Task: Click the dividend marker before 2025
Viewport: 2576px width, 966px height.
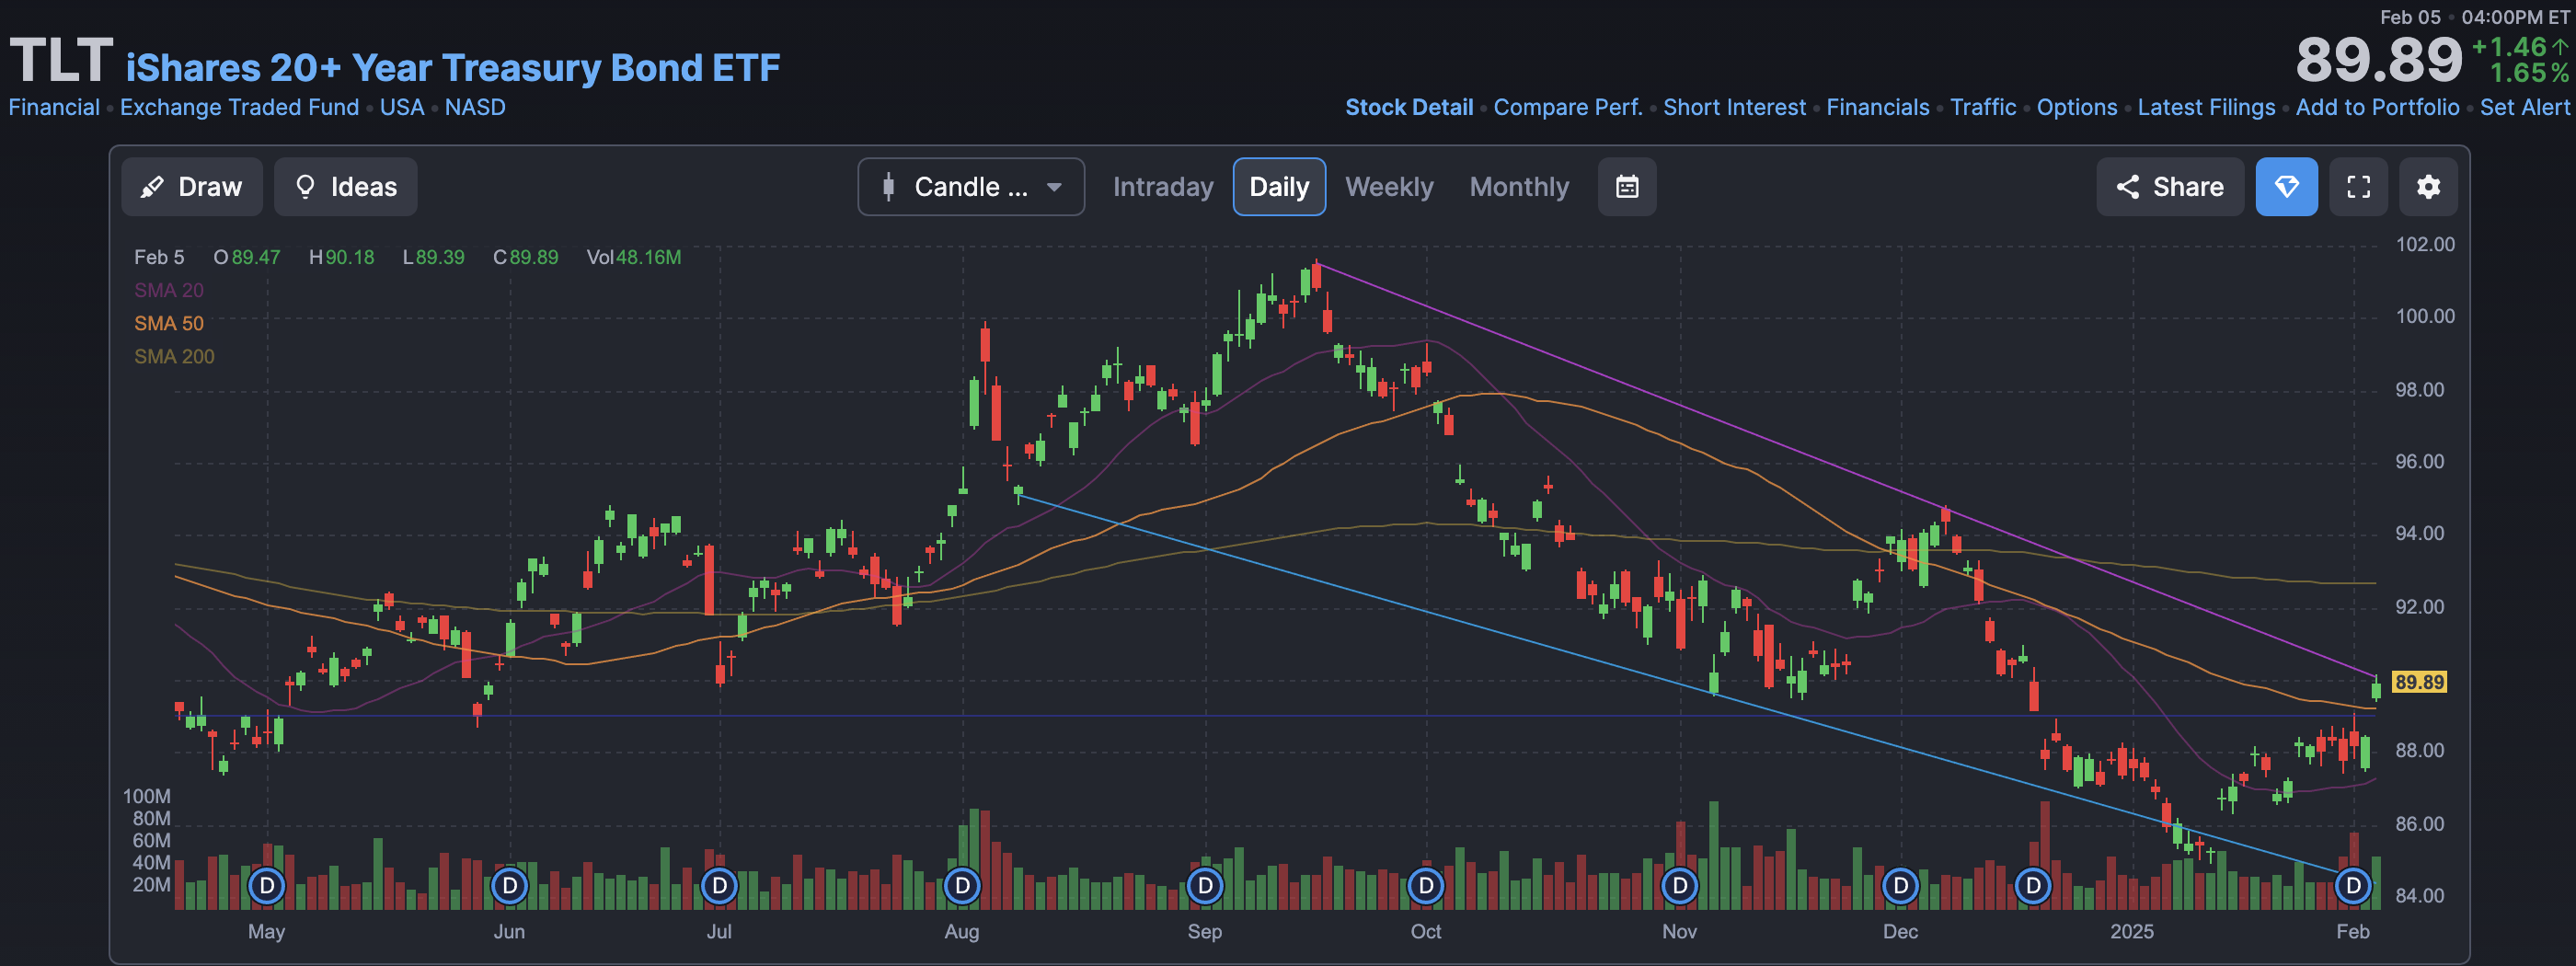Action: (2033, 885)
